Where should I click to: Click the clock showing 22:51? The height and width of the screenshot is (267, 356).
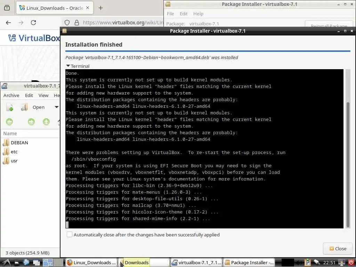(329, 263)
